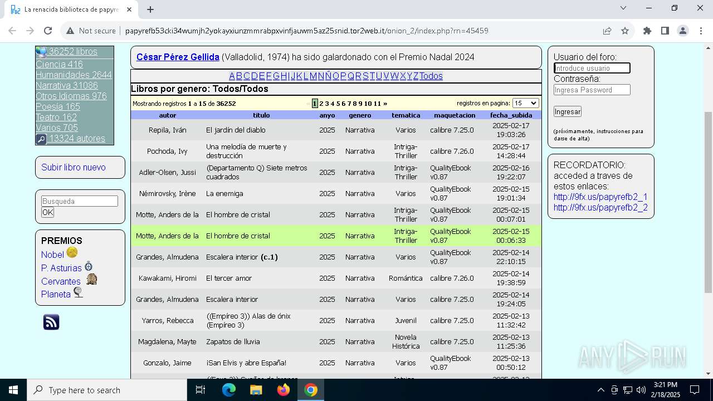The height and width of the screenshot is (401, 713).
Task: Reload the page with refresh button
Action: click(x=48, y=31)
